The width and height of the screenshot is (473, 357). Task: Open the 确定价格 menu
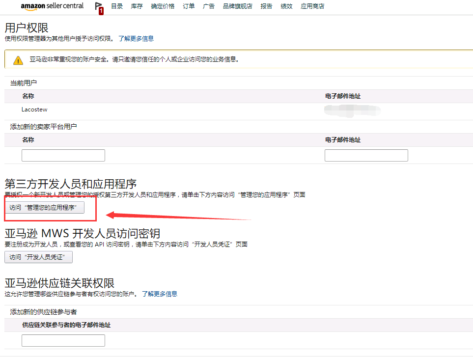coord(163,6)
